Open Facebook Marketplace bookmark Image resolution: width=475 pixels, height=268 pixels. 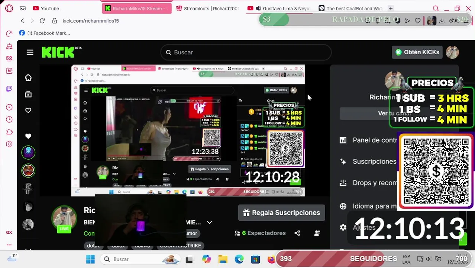[x=45, y=33]
